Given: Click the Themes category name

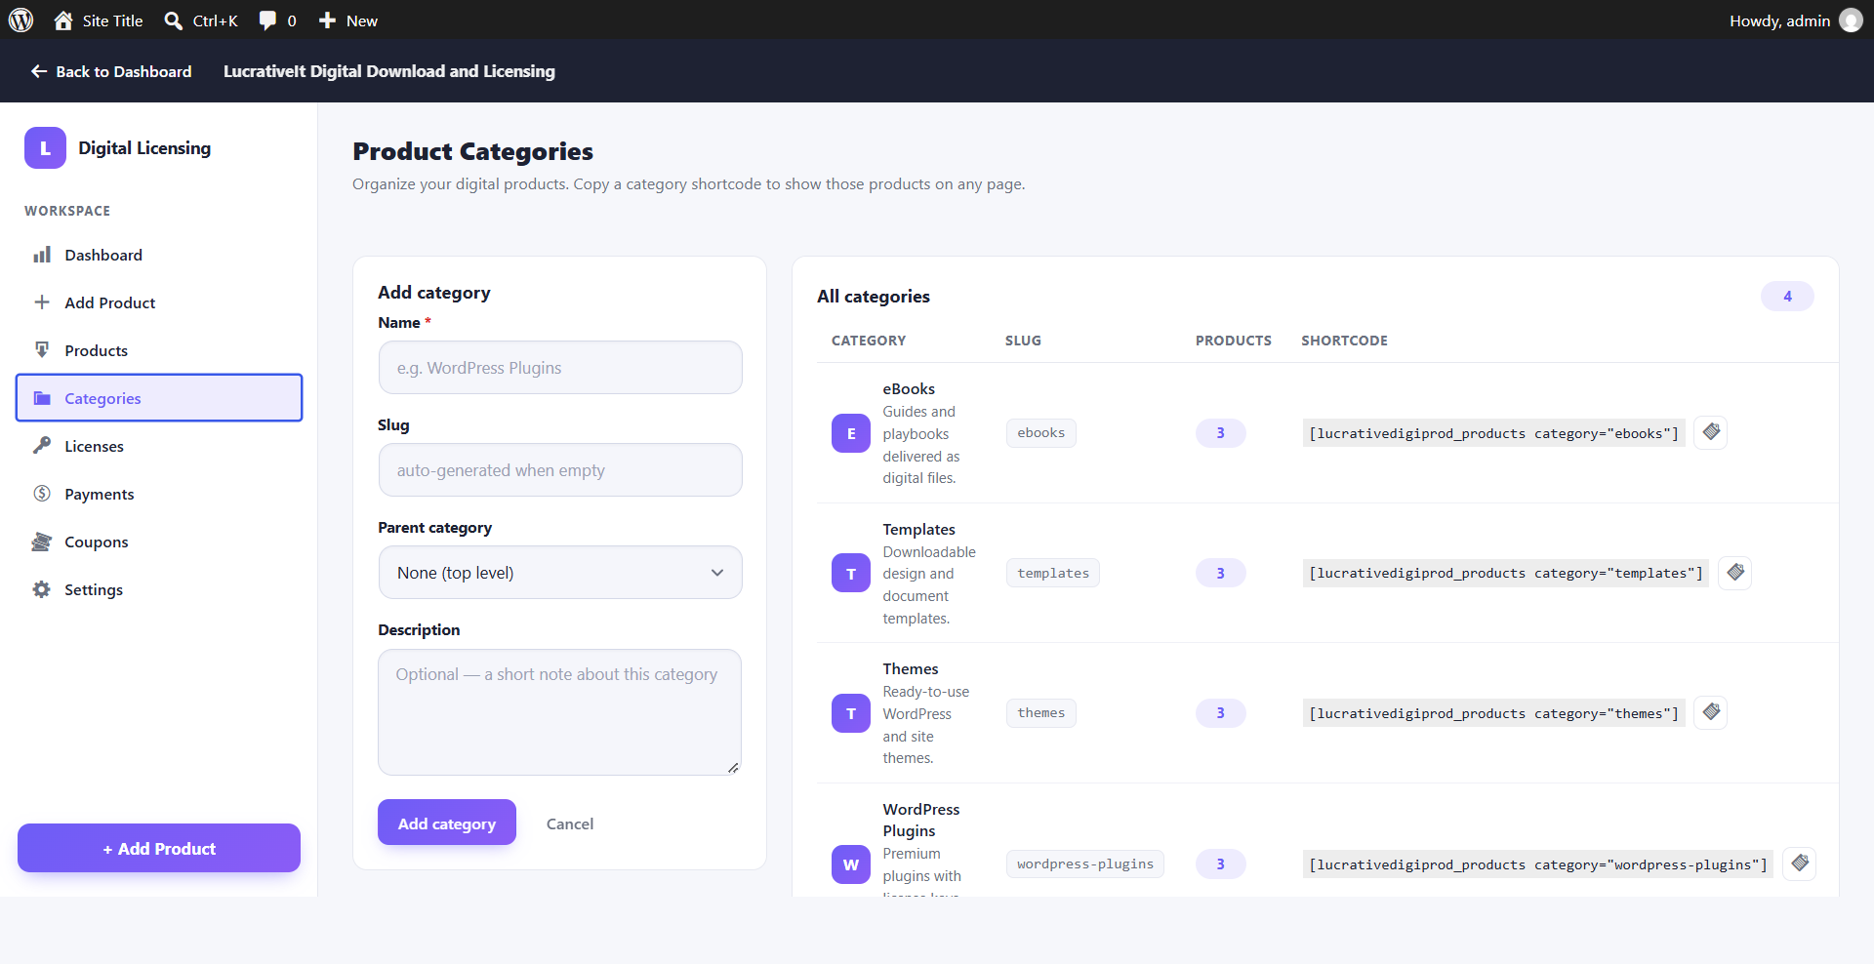Looking at the screenshot, I should point(911,668).
